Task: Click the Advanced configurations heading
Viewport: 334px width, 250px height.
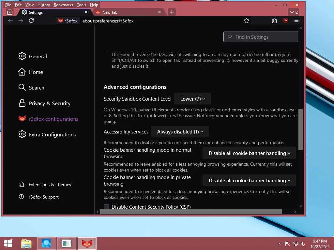Action: click(x=135, y=87)
